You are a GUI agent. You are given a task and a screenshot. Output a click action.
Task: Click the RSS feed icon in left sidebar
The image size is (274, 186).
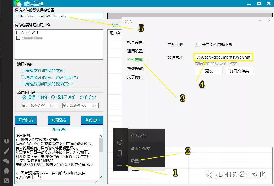point(6,180)
